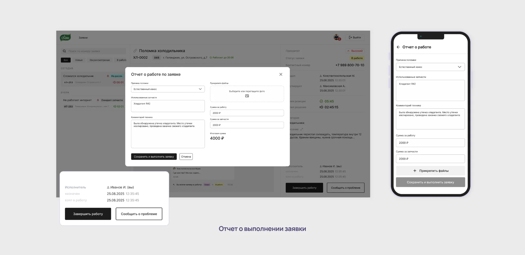Open the Причина поломки dropdown in the modal

coord(167,89)
